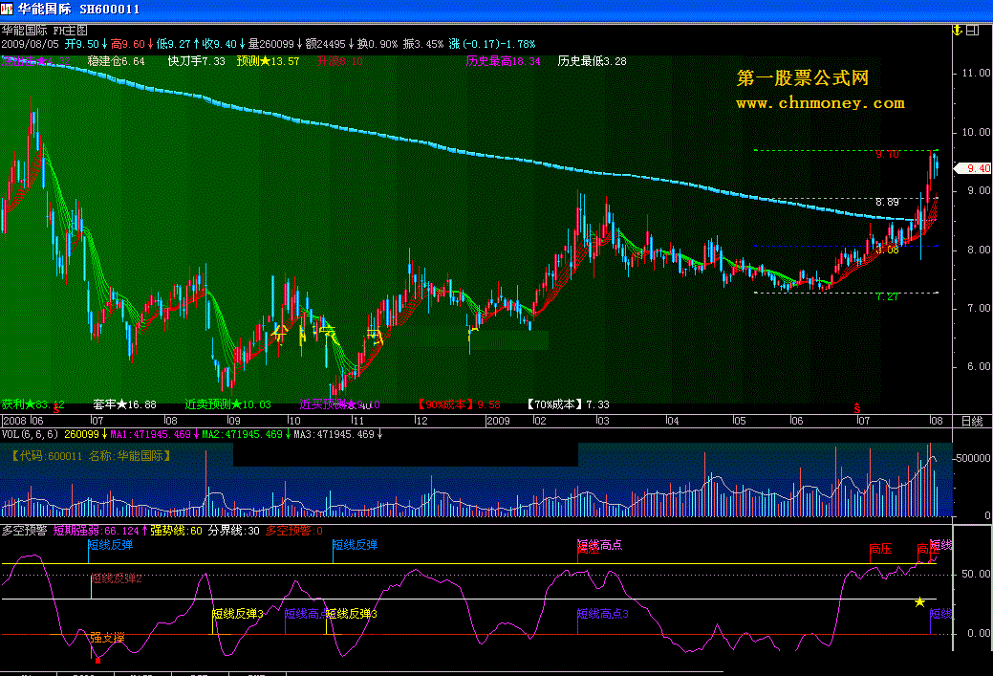Click the orange 强支撑 signal marker
993x676 pixels.
(107, 638)
